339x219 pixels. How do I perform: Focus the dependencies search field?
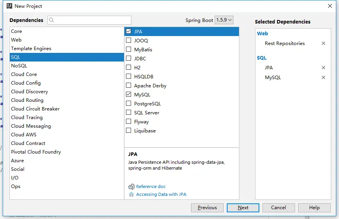(x=89, y=20)
